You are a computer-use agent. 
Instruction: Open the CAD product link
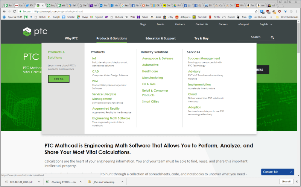pyautogui.click(x=96, y=71)
